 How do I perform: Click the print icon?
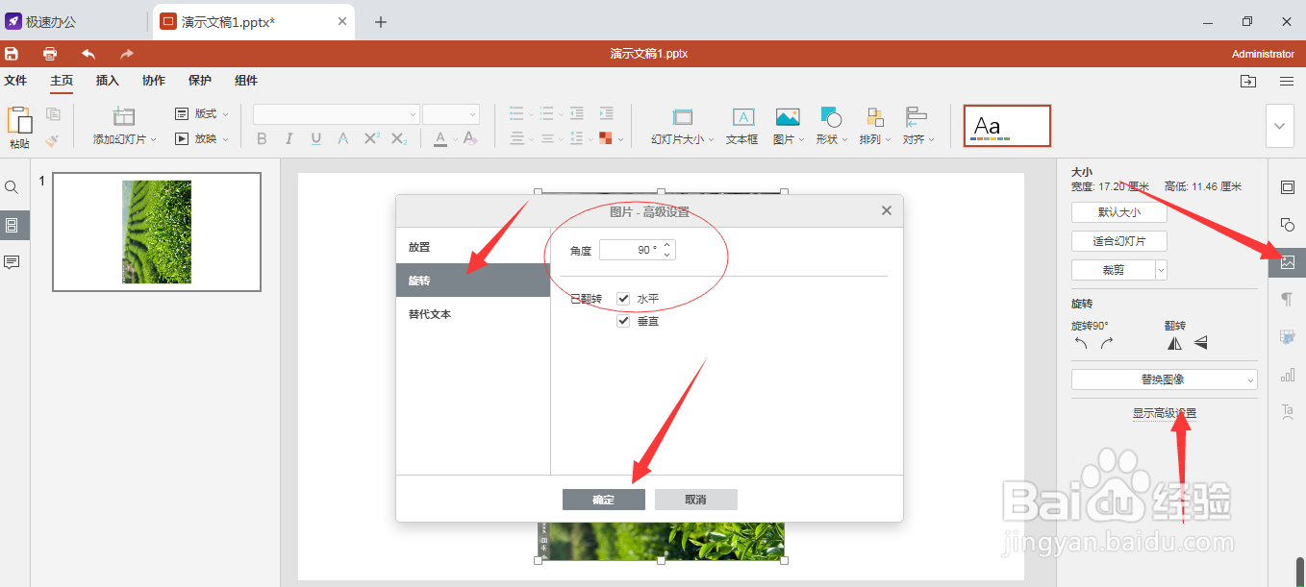pos(50,54)
